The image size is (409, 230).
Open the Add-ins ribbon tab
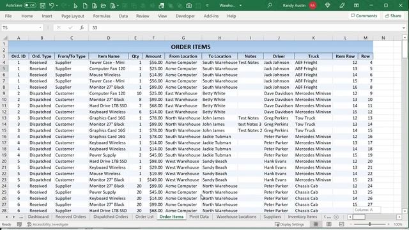click(211, 16)
